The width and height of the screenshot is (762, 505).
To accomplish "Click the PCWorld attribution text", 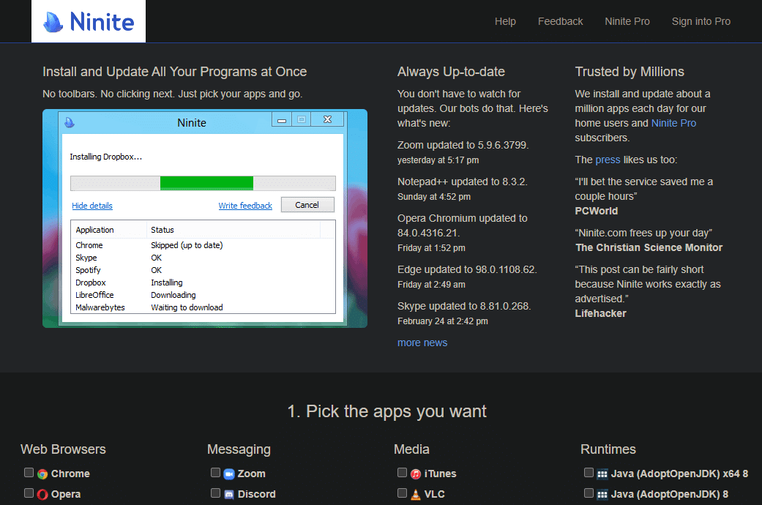I will pos(597,211).
